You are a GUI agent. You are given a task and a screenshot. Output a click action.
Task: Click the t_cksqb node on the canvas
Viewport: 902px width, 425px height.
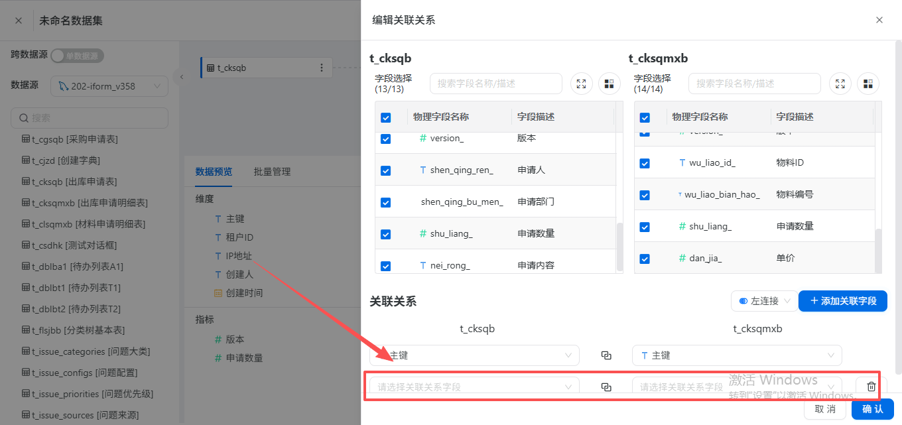[265, 68]
